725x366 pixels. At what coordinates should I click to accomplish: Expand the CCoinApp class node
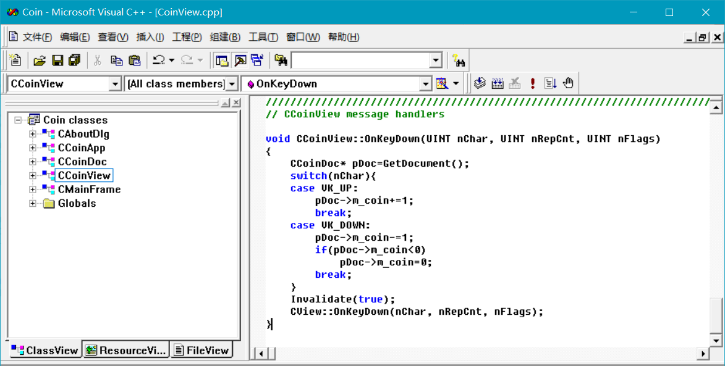[32, 148]
